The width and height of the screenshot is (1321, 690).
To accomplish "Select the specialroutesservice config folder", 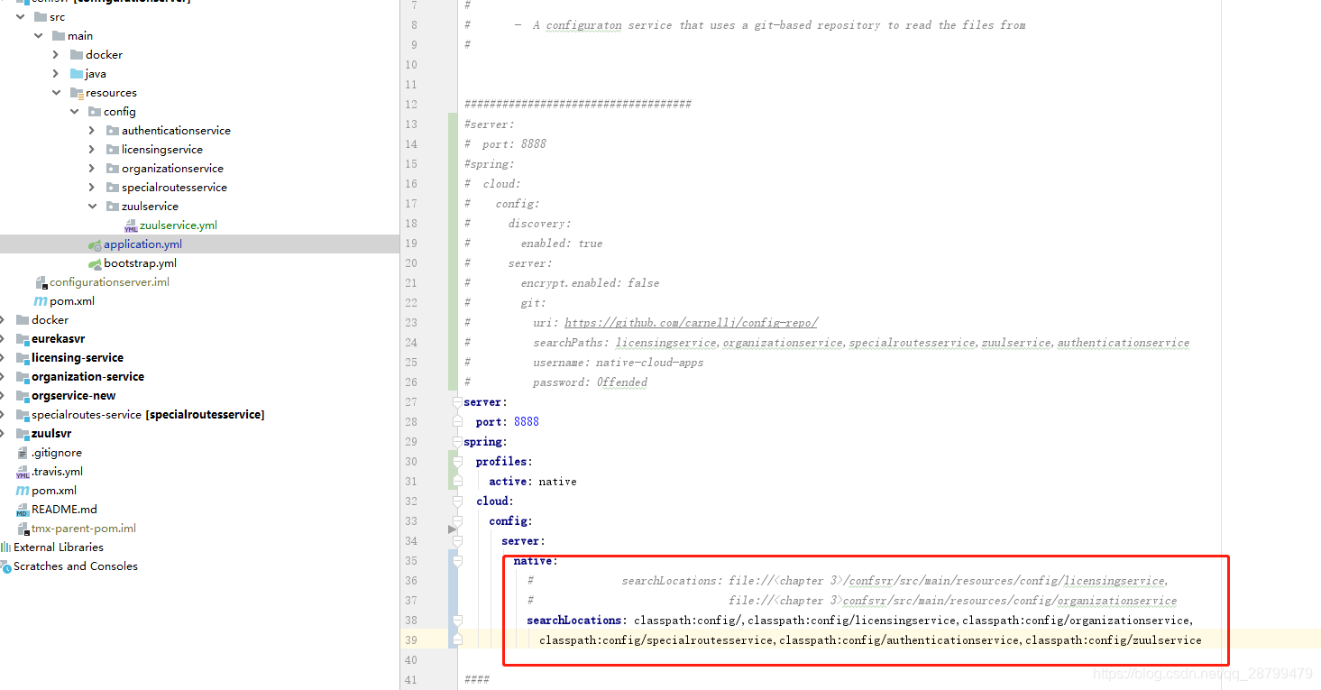I will coord(174,188).
